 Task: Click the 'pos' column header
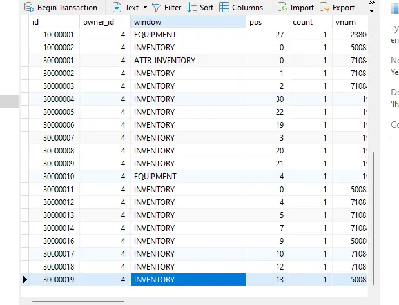pos(267,22)
